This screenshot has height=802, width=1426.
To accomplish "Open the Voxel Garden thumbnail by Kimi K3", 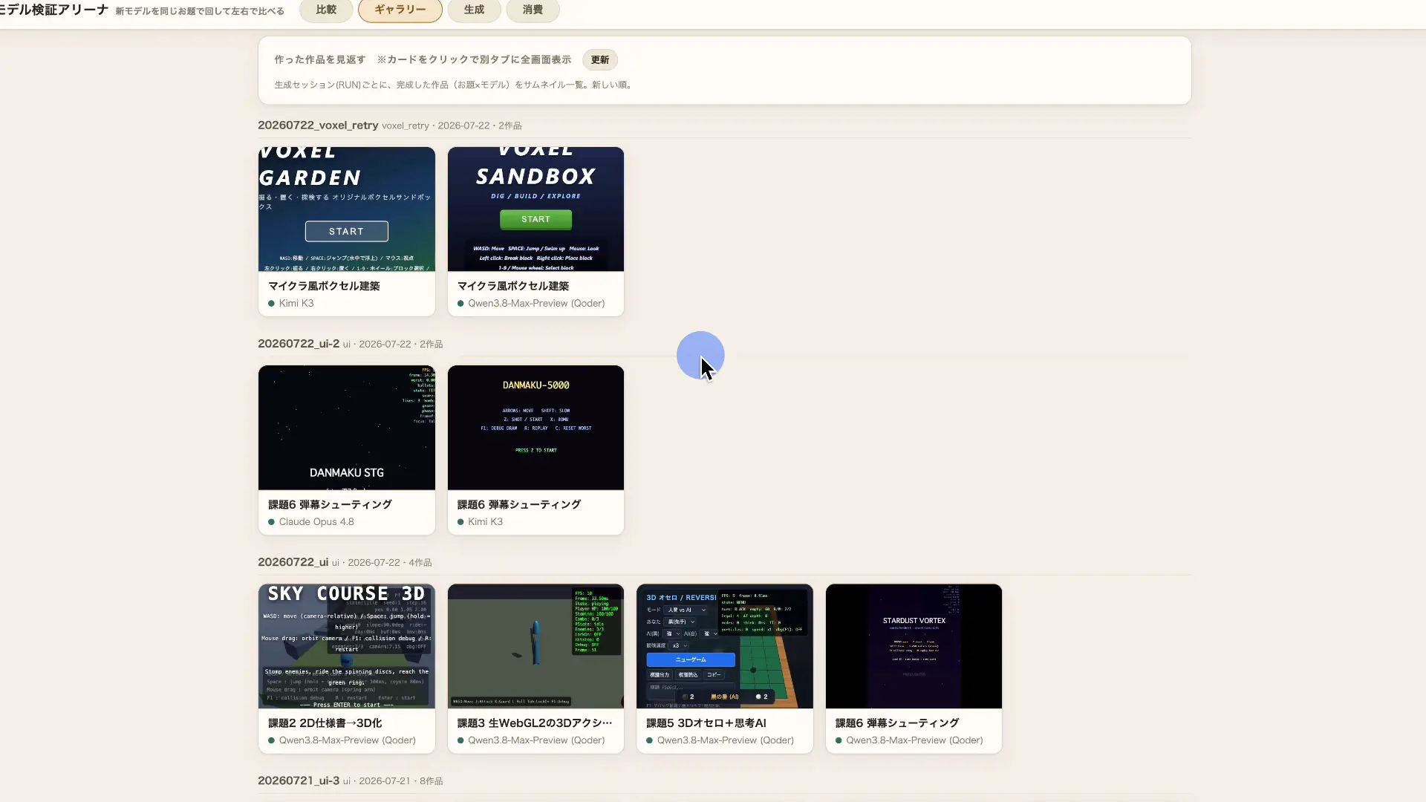I will 347,209.
